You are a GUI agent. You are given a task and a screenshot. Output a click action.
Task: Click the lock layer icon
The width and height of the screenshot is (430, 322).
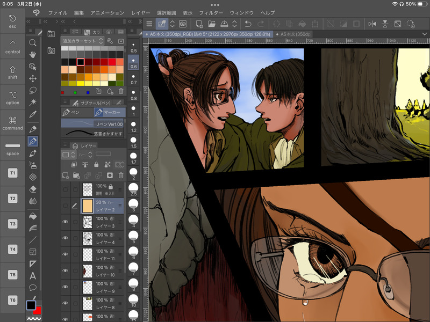pos(96,164)
